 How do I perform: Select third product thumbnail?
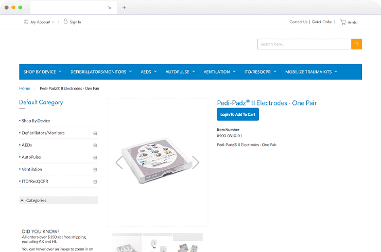188,243
